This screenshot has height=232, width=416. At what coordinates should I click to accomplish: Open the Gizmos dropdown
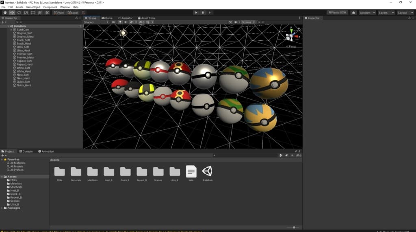248,22
